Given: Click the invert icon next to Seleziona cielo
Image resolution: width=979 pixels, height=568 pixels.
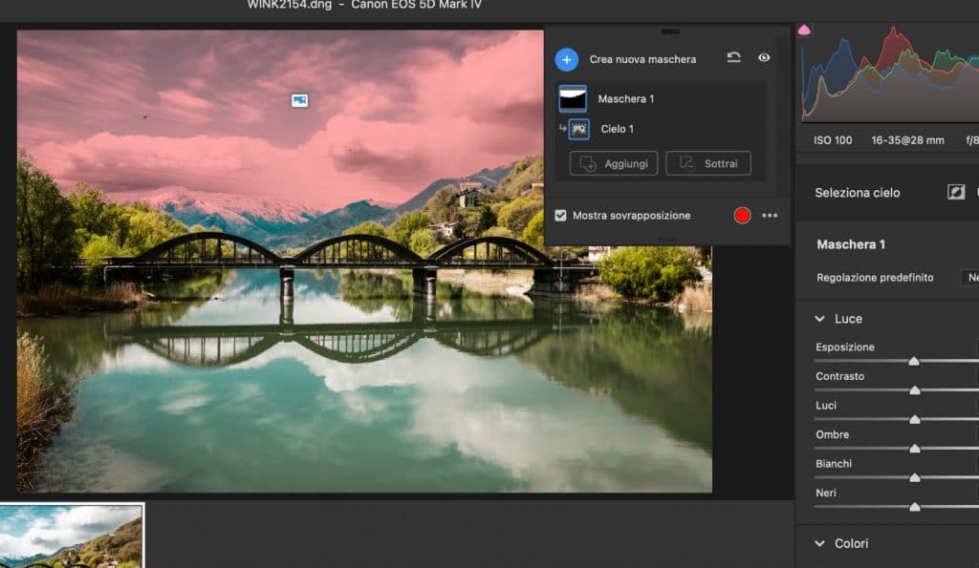Looking at the screenshot, I should click(956, 192).
